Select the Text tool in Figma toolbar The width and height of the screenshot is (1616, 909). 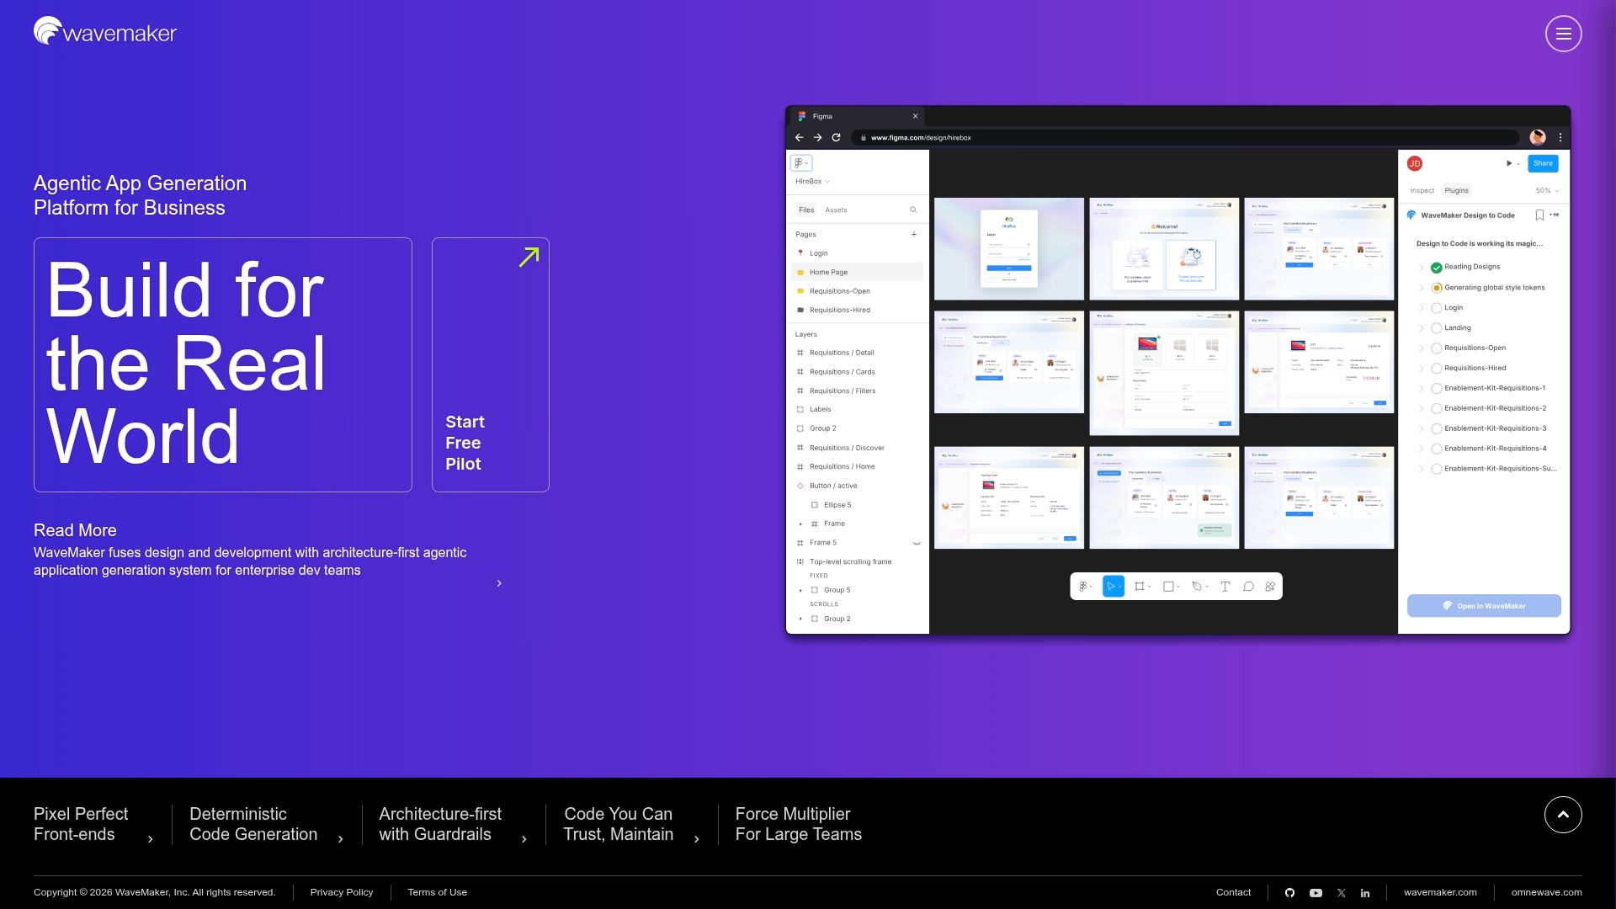tap(1225, 587)
